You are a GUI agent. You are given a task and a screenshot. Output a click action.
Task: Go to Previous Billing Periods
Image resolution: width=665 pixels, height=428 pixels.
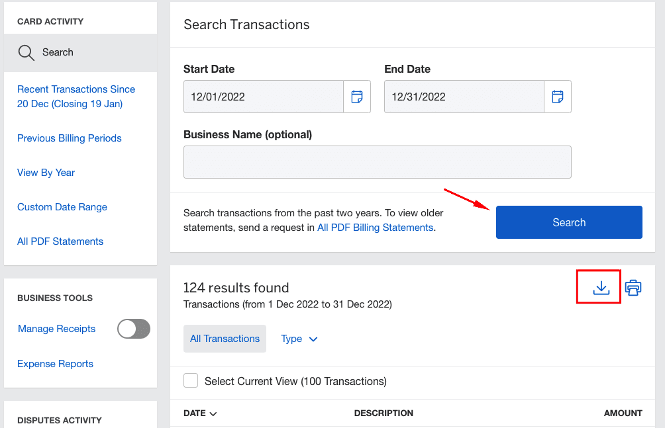pos(69,138)
